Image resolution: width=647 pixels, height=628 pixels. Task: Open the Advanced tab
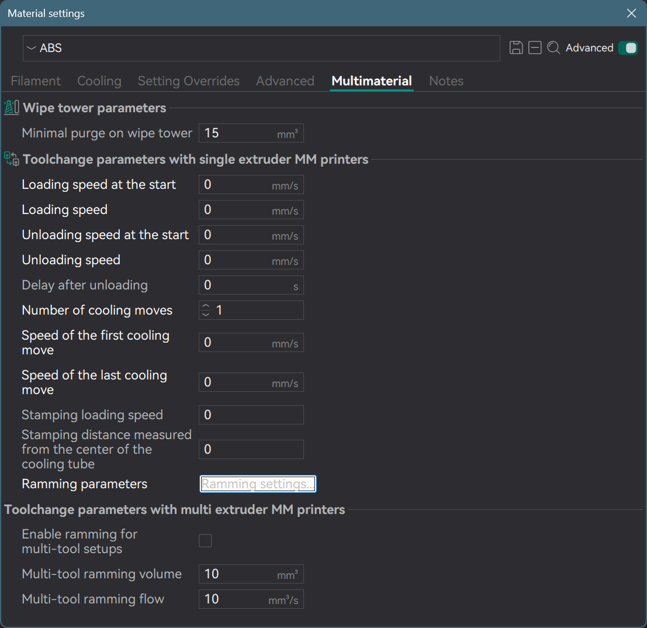(285, 81)
